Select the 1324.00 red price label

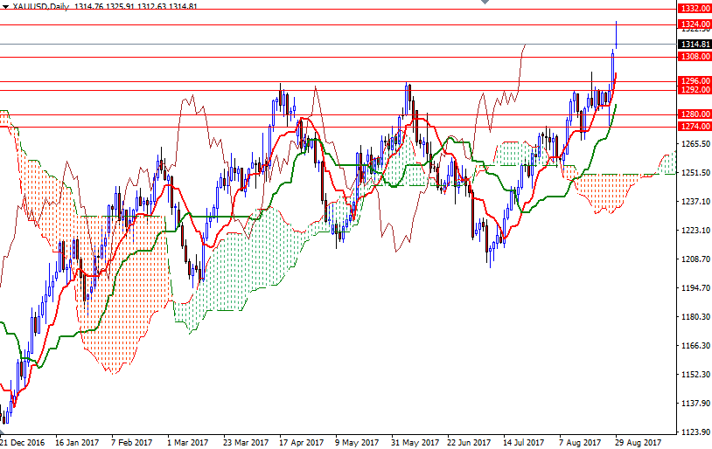(x=694, y=24)
